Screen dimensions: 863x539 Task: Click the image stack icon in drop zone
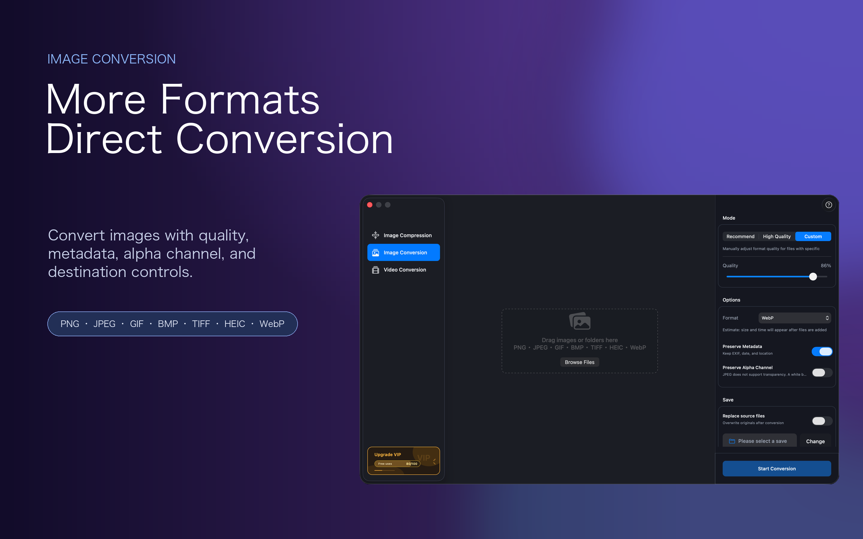[580, 321]
